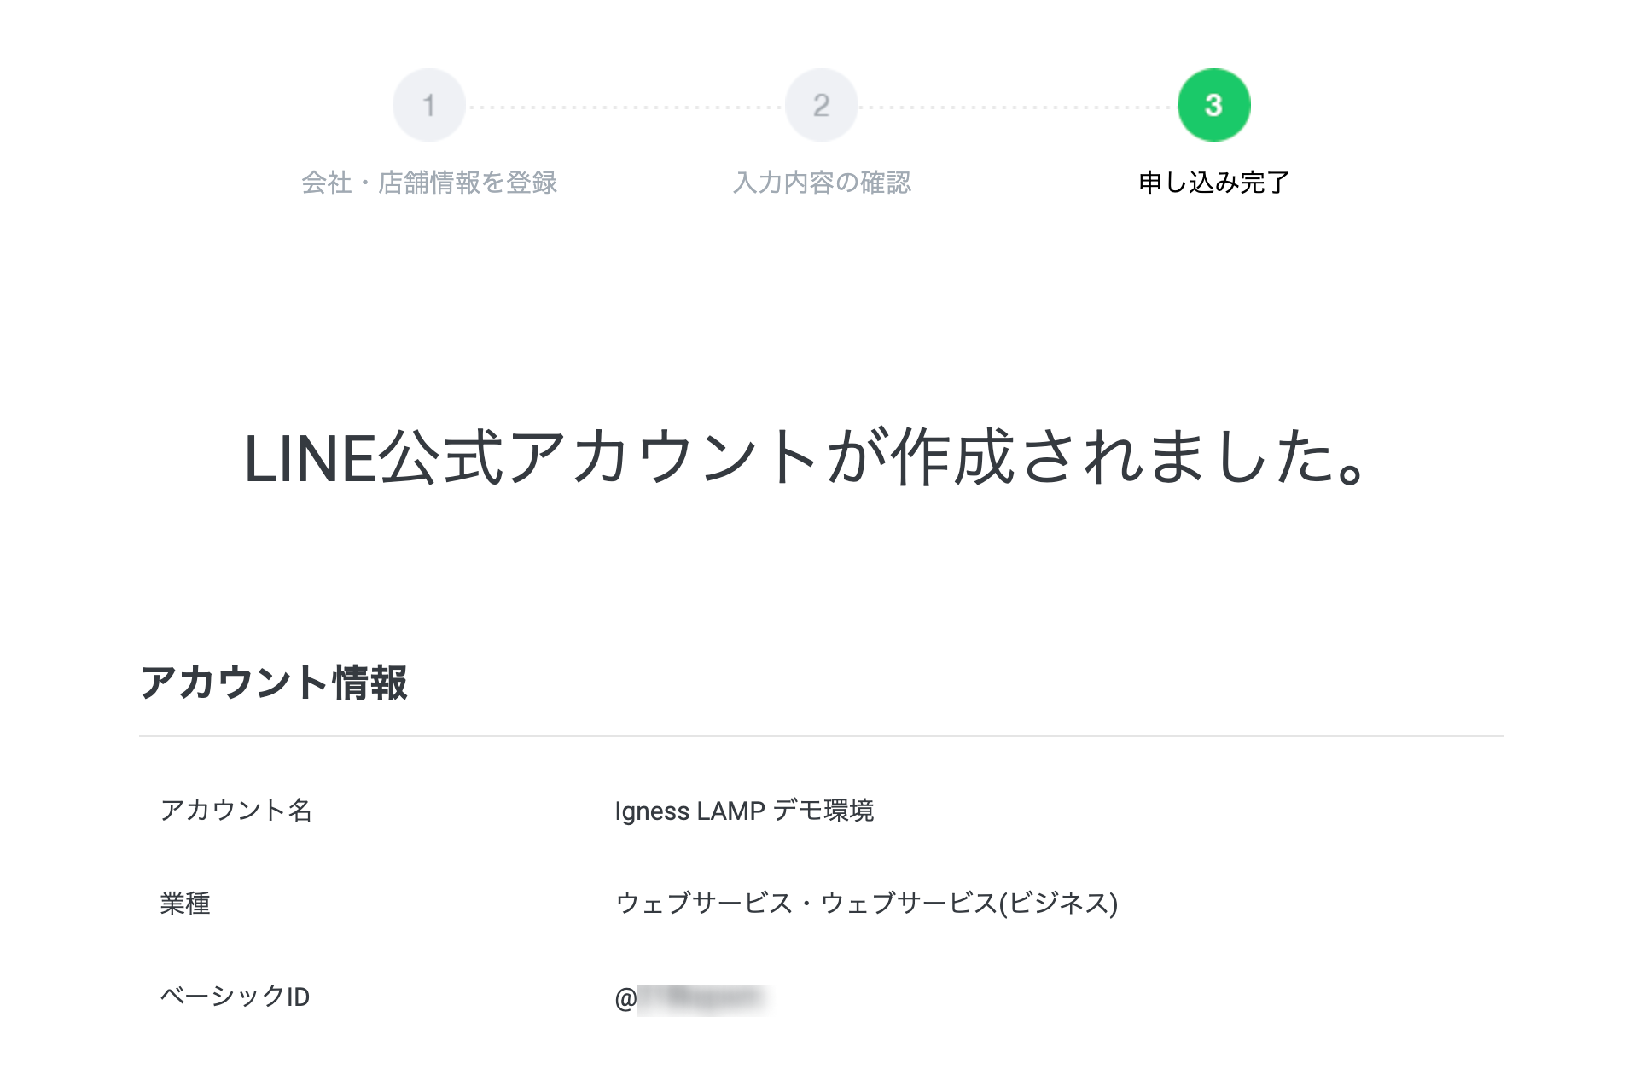Viewport: 1652px width, 1075px height.
Task: Click the blurred Basic ID value
Action: pyautogui.click(x=703, y=998)
